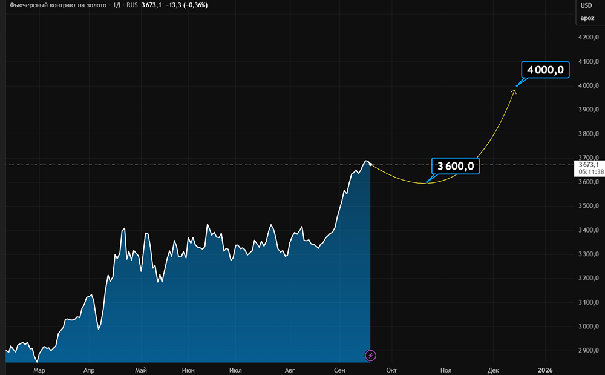The width and height of the screenshot is (605, 375).
Task: Click the 'Июн' month on time axis
Action: (x=188, y=370)
